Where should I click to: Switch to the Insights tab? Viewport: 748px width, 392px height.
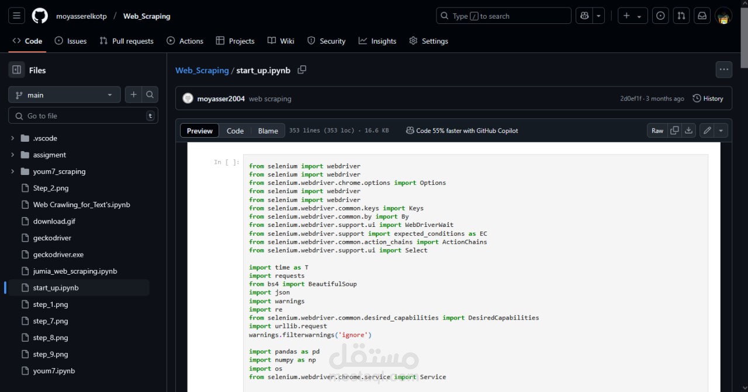click(378, 41)
